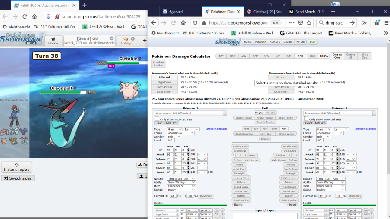Click Random Battles button
This screenshot has height=219, width=390.
point(158,64)
